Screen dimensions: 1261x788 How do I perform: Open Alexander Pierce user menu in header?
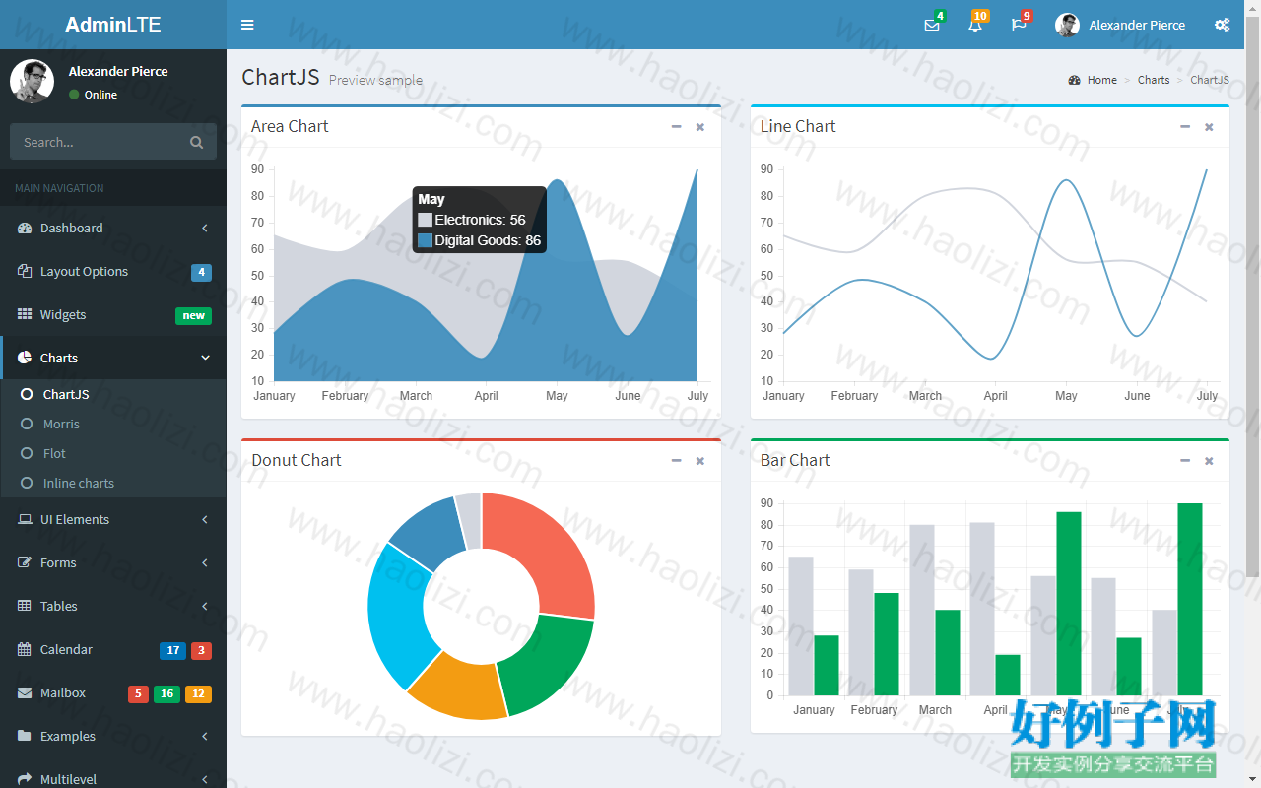[x=1120, y=25]
